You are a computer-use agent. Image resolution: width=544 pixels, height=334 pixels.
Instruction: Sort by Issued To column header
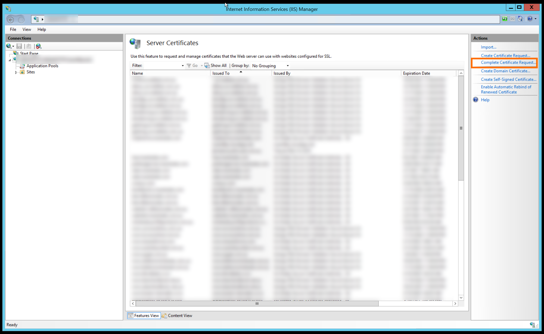pyautogui.click(x=241, y=73)
